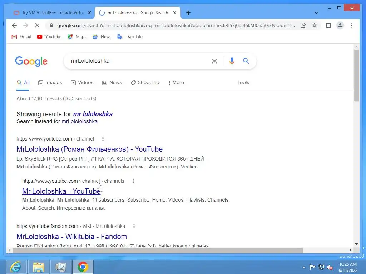This screenshot has height=274, width=366.
Task: Open MrLololoshka (Роман Фильченков) YouTube result
Action: [x=89, y=149]
